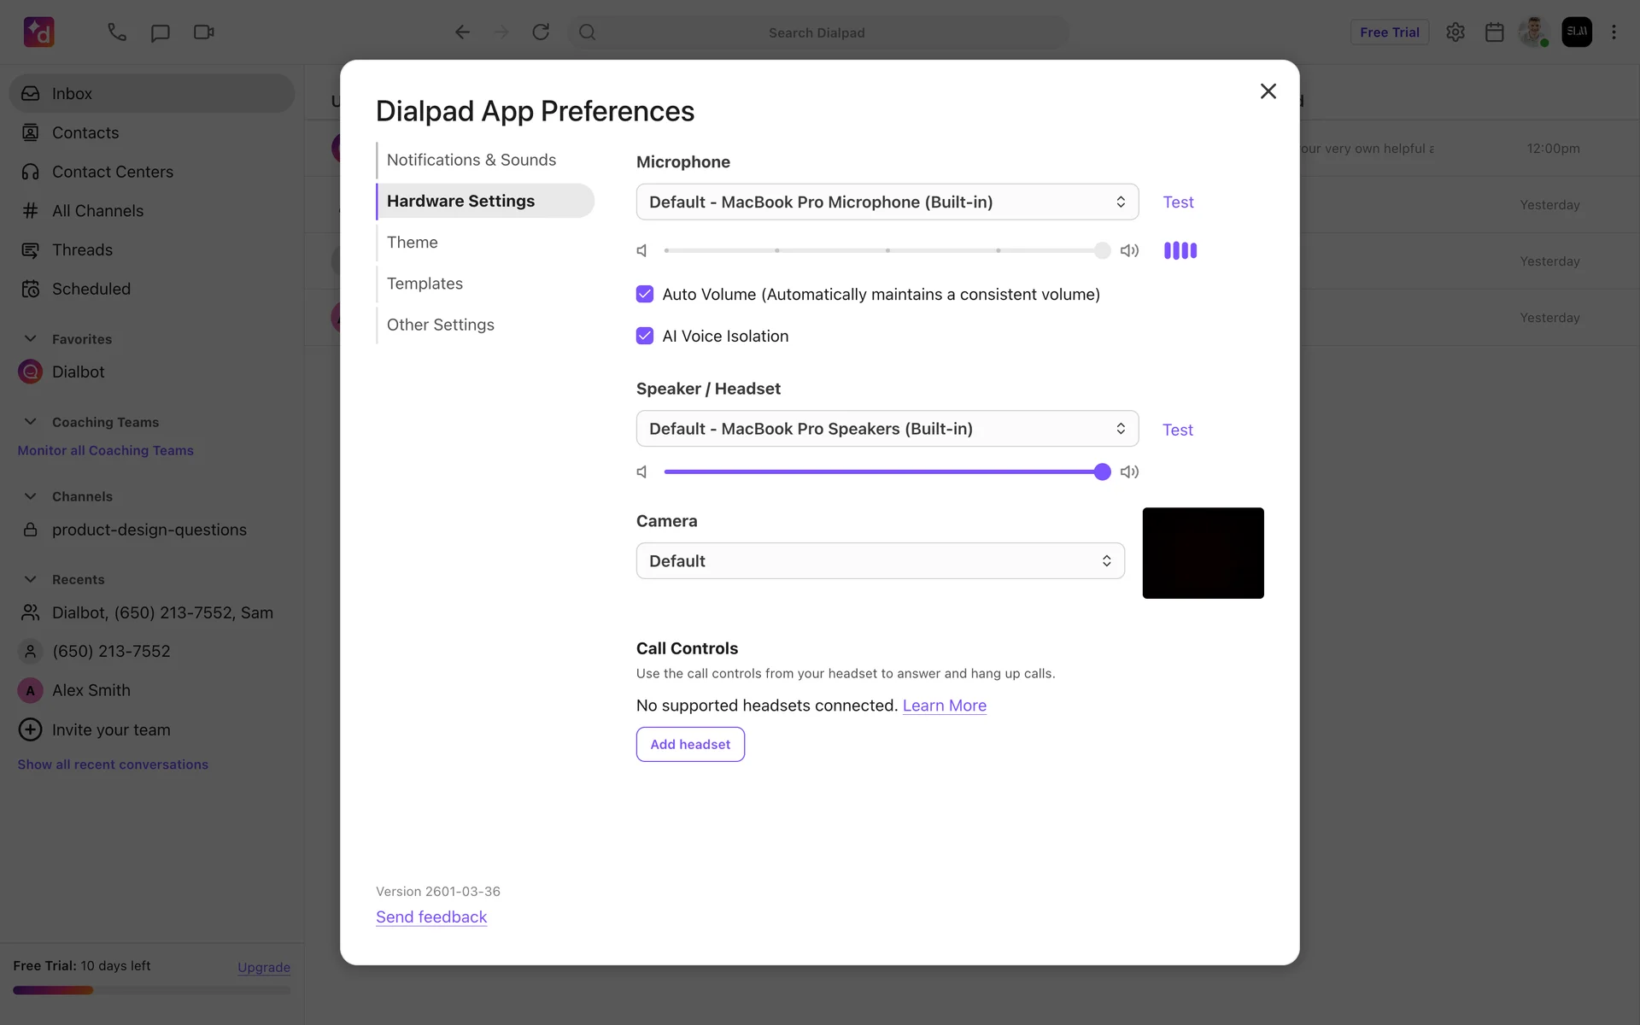Open the Speaker / Headset dropdown
Screen dimensions: 1640x1025
(x=887, y=429)
